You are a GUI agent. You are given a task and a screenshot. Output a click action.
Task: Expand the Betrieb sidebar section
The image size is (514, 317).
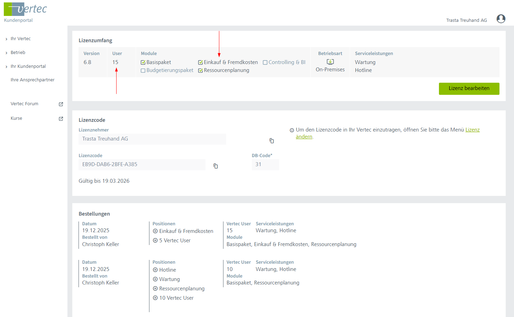point(18,53)
